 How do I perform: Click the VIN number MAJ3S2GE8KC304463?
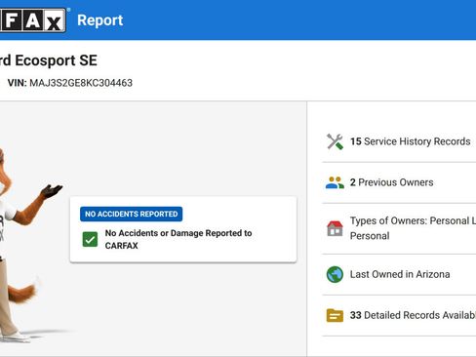click(x=81, y=83)
